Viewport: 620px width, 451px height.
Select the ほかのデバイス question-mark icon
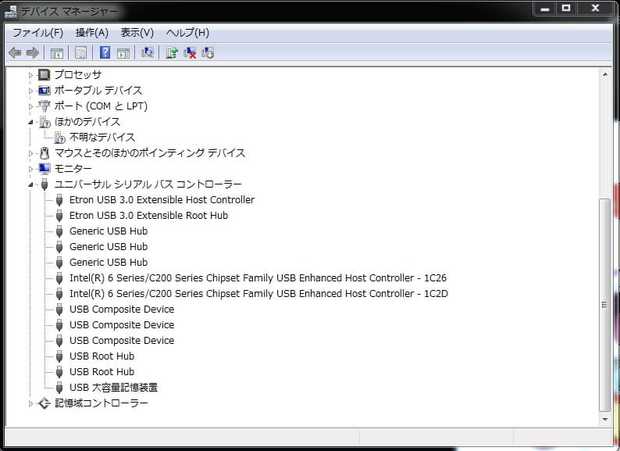45,122
